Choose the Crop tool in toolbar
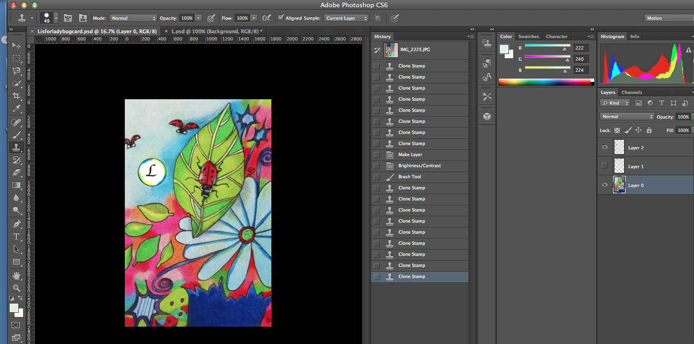Viewport: 694px width, 344px height. coord(16,96)
